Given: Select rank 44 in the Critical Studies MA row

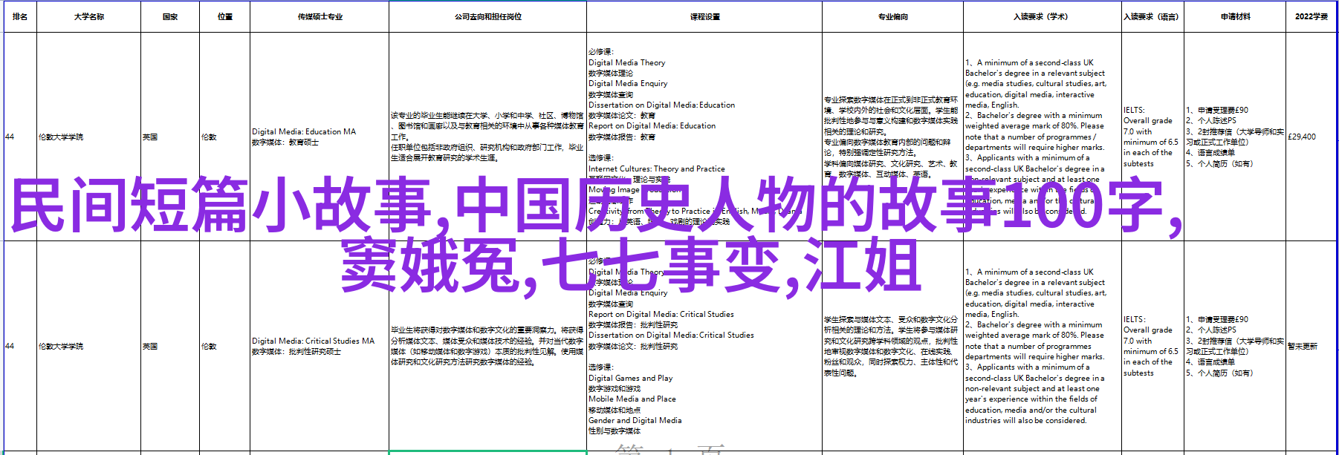Looking at the screenshot, I should click(20, 346).
